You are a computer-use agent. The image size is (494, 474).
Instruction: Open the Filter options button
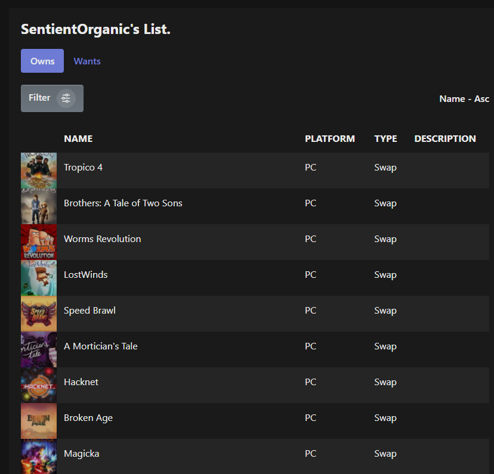[x=52, y=98]
